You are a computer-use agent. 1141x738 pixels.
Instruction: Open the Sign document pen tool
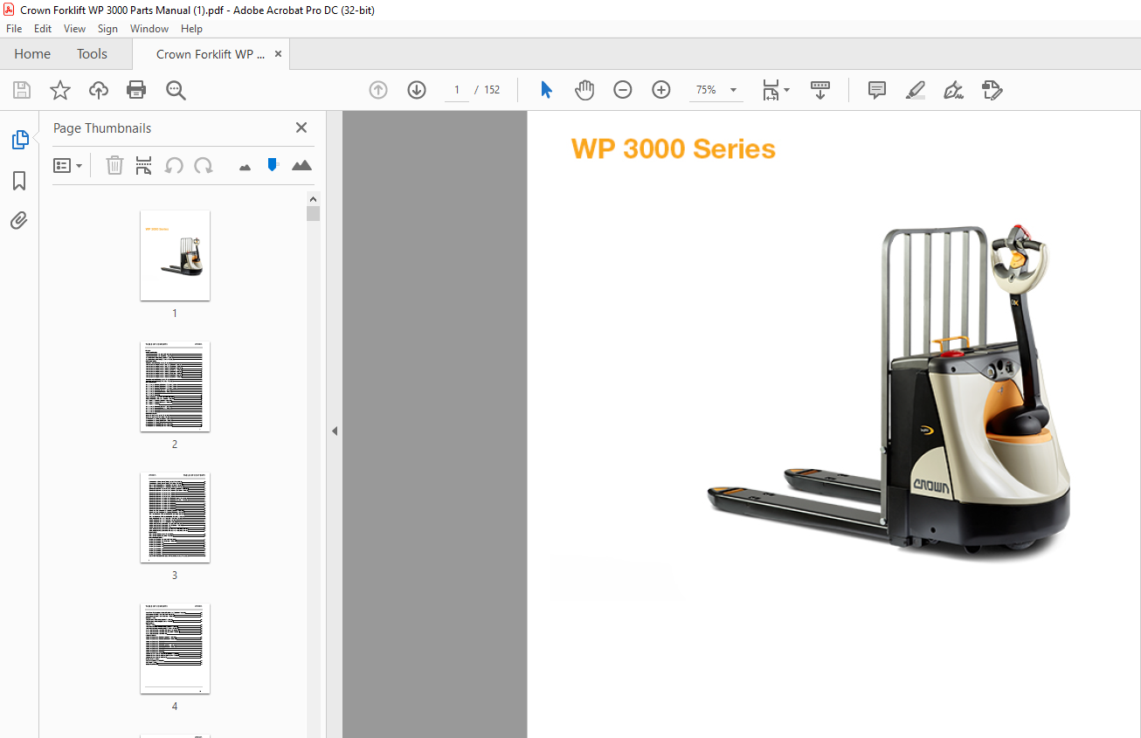coord(954,90)
